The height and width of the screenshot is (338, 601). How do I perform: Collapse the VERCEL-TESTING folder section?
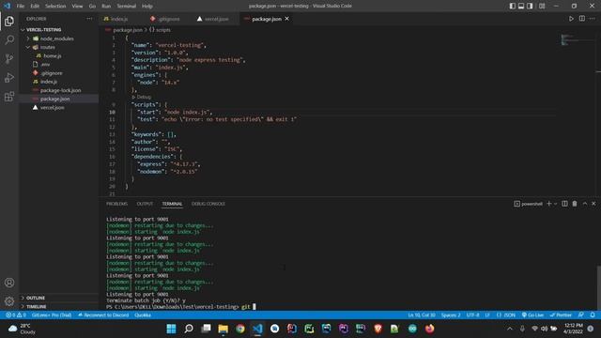(58, 29)
